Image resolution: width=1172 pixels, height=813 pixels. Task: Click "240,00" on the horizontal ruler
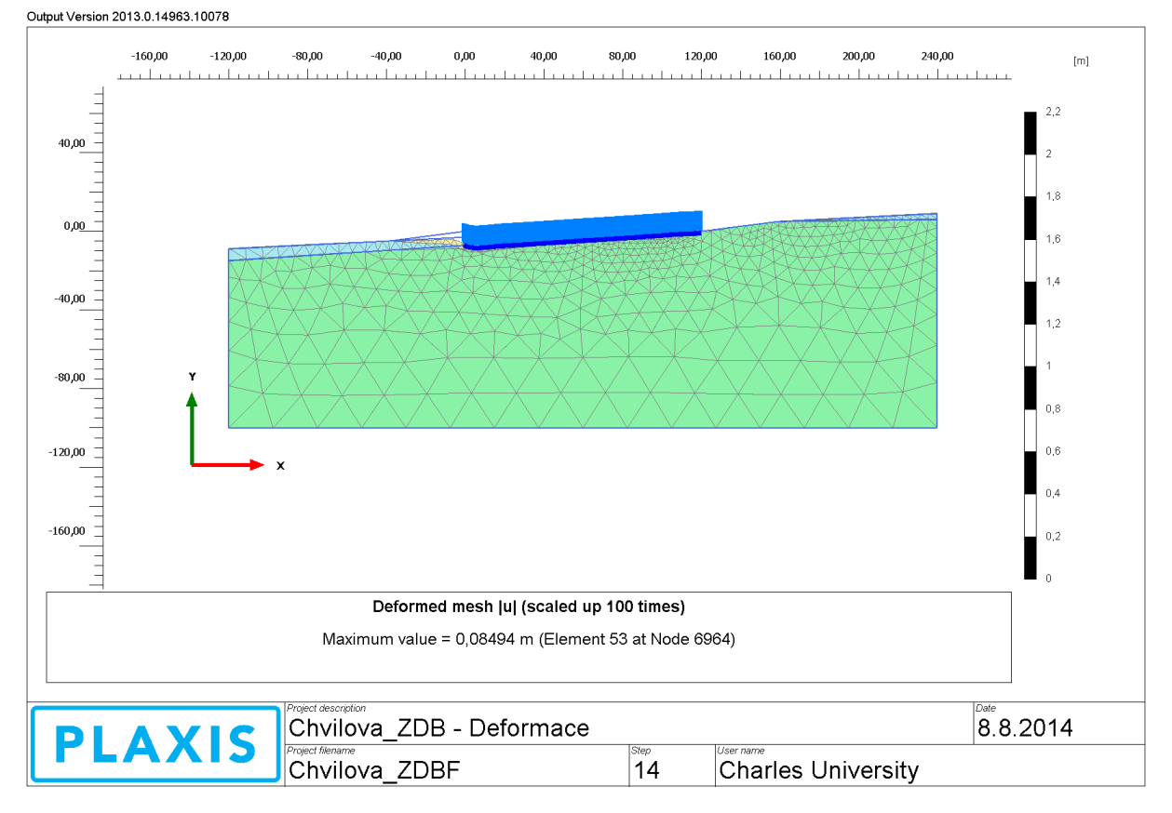click(x=937, y=57)
